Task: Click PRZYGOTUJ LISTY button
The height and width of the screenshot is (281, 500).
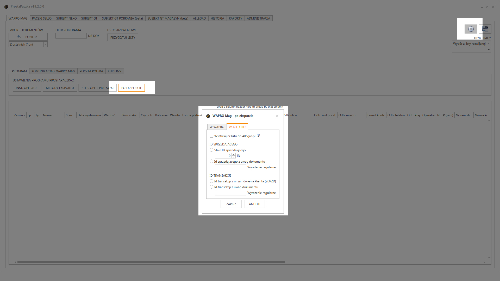Action: 123,37
